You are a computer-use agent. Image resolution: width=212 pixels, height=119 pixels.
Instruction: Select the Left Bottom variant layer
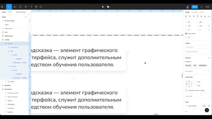coord(14,47)
